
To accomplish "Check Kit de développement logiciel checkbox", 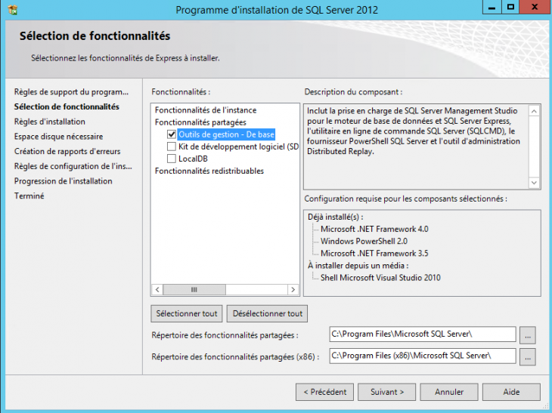I will (x=172, y=146).
